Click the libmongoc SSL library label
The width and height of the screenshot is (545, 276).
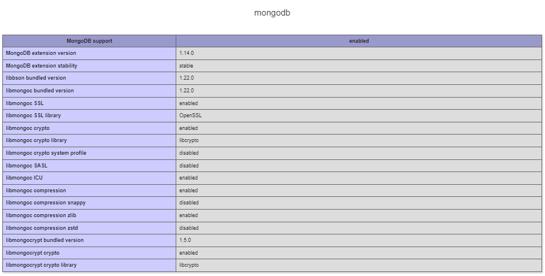tap(34, 115)
